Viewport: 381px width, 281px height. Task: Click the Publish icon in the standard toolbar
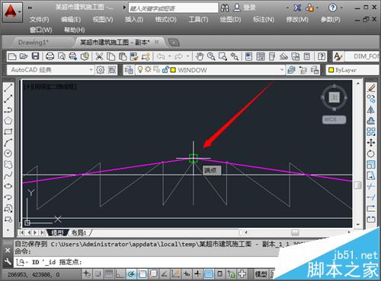[x=73, y=56]
